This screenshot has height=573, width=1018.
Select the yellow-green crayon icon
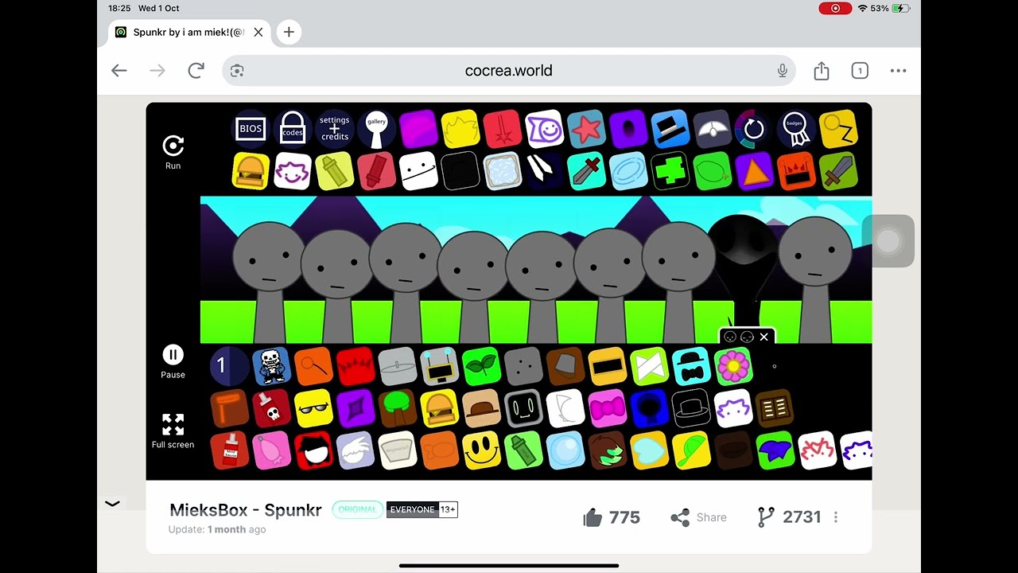[335, 171]
